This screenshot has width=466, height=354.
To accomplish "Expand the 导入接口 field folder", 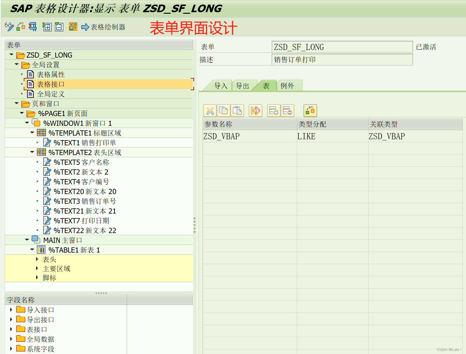I will pyautogui.click(x=11, y=310).
